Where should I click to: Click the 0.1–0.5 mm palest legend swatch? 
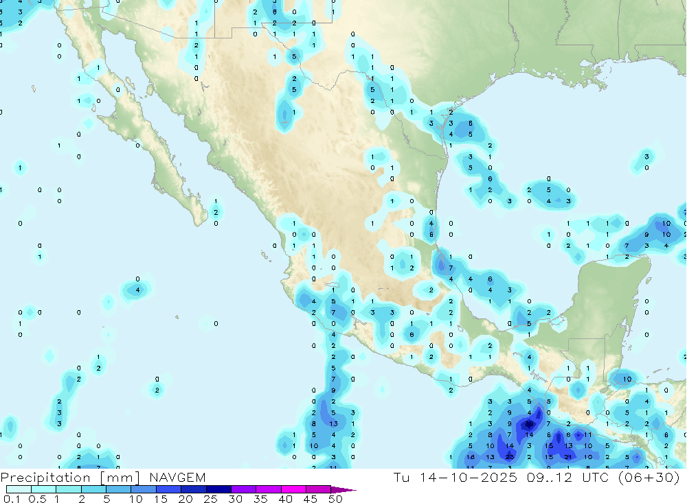[19, 489]
